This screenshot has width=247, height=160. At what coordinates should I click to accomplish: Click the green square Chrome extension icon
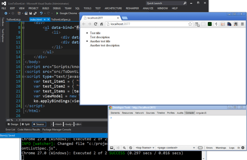(210, 24)
